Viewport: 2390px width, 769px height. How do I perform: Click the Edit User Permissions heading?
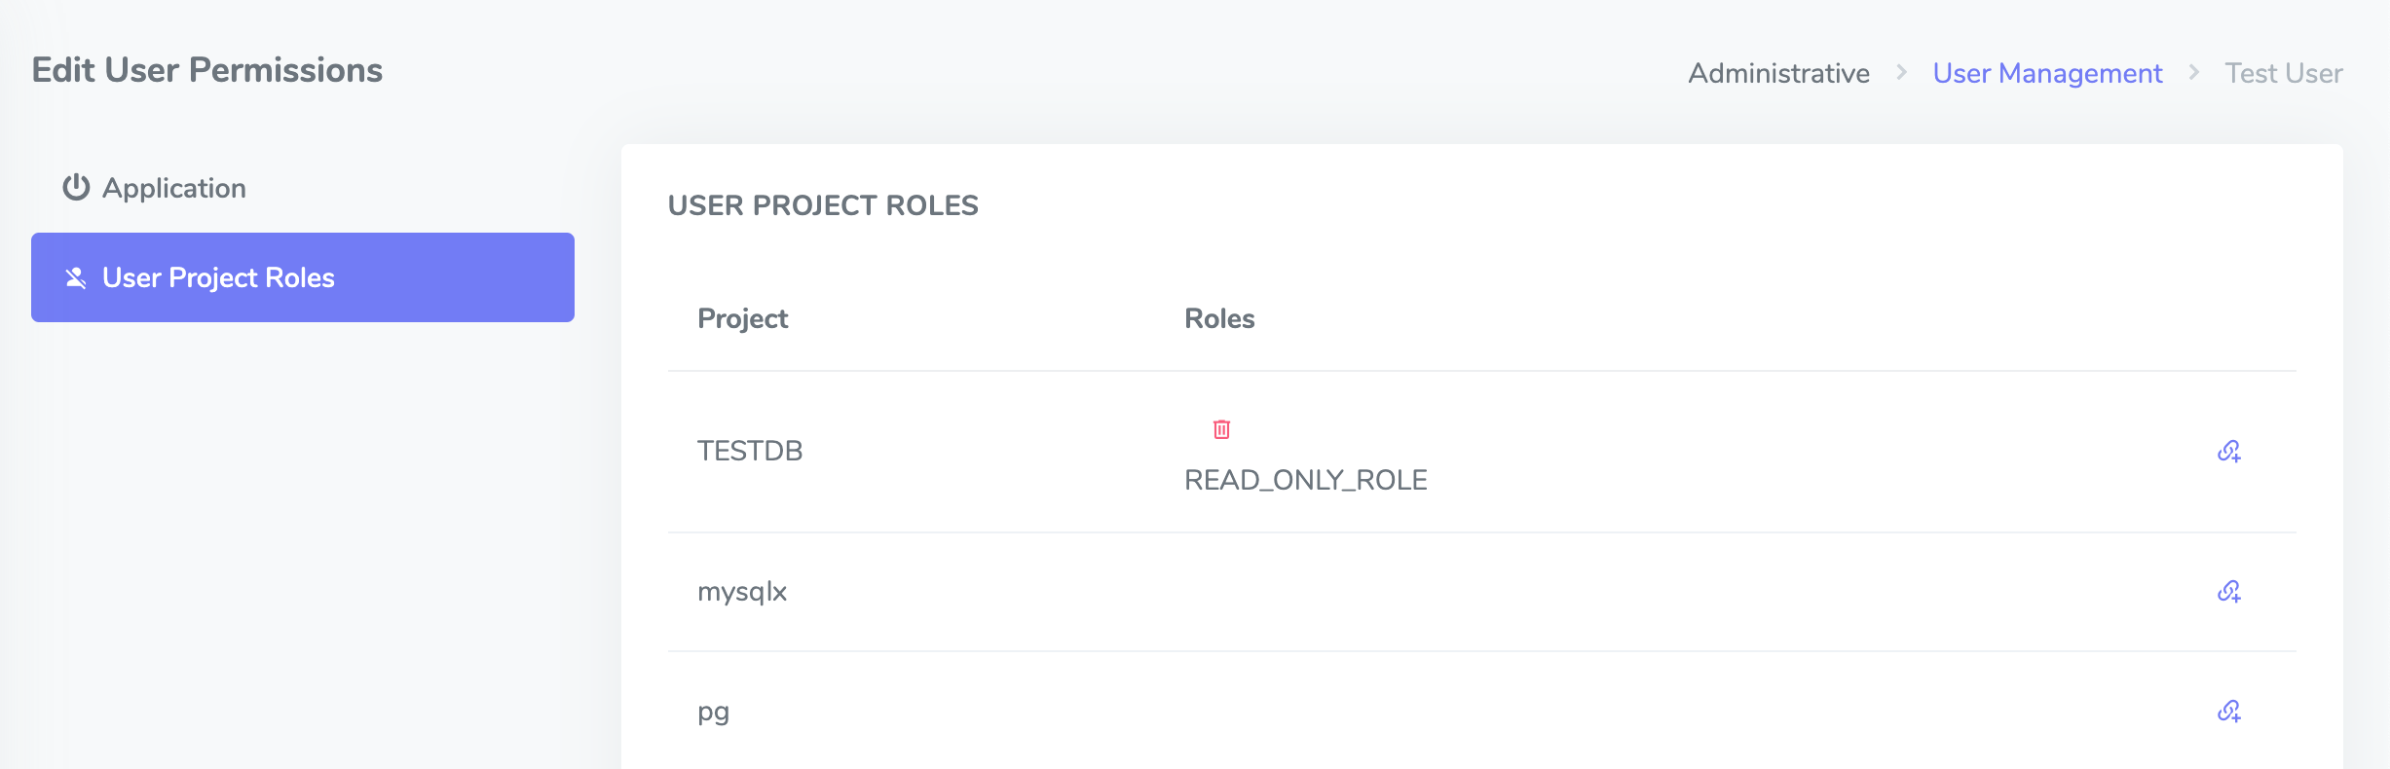(206, 70)
